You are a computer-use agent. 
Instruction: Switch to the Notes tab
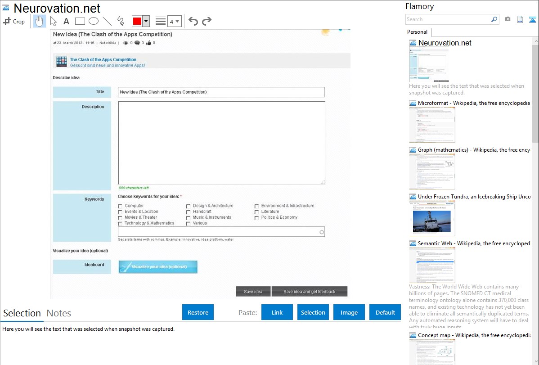(59, 313)
